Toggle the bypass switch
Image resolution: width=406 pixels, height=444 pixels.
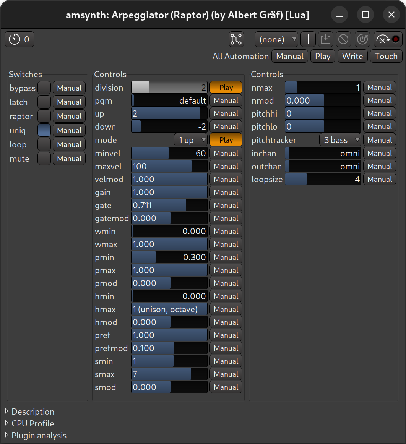(x=44, y=88)
